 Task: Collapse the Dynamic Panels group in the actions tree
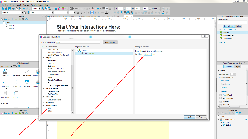point(43,88)
